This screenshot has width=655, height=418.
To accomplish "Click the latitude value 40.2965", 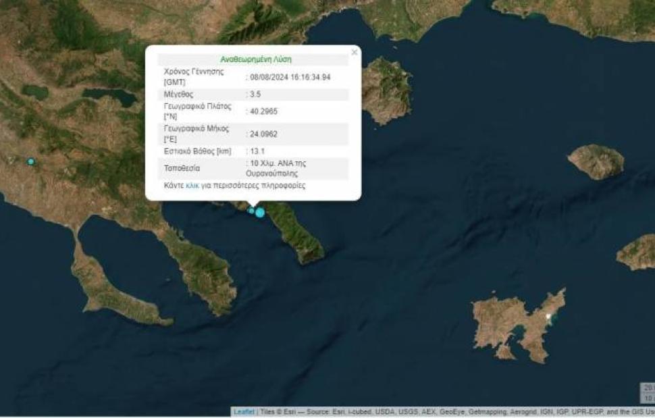I will (x=263, y=111).
